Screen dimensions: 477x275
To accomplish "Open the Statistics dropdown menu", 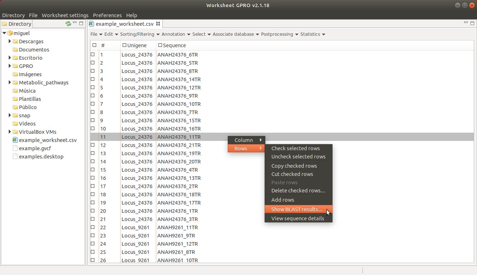I will 313,34.
